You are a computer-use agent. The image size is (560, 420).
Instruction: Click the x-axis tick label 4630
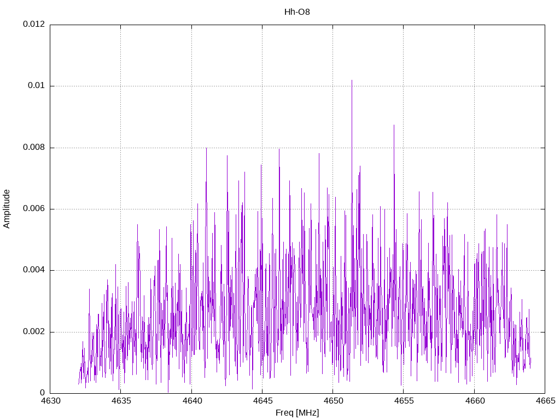click(x=51, y=401)
